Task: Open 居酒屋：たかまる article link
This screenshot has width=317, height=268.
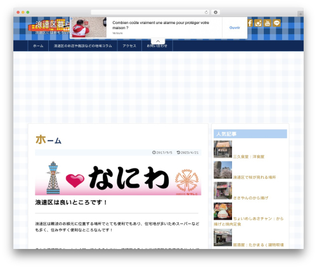Action: [258, 245]
